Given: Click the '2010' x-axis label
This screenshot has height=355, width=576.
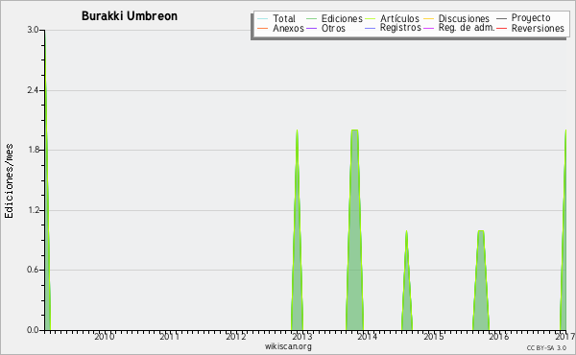Looking at the screenshot, I should (105, 336).
